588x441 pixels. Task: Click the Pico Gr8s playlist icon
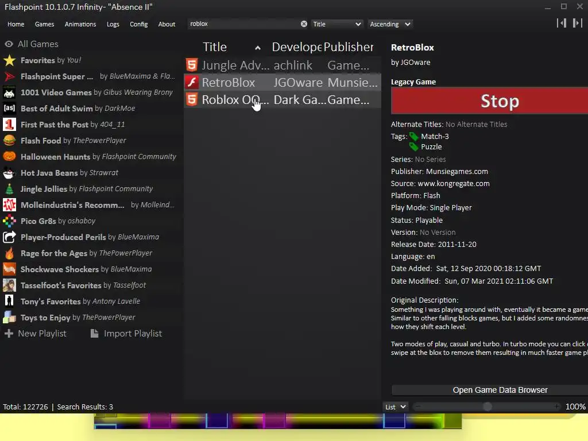[x=9, y=221]
